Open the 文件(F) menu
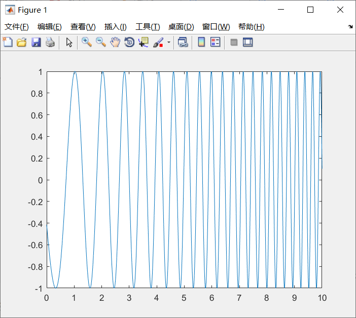 [17, 27]
